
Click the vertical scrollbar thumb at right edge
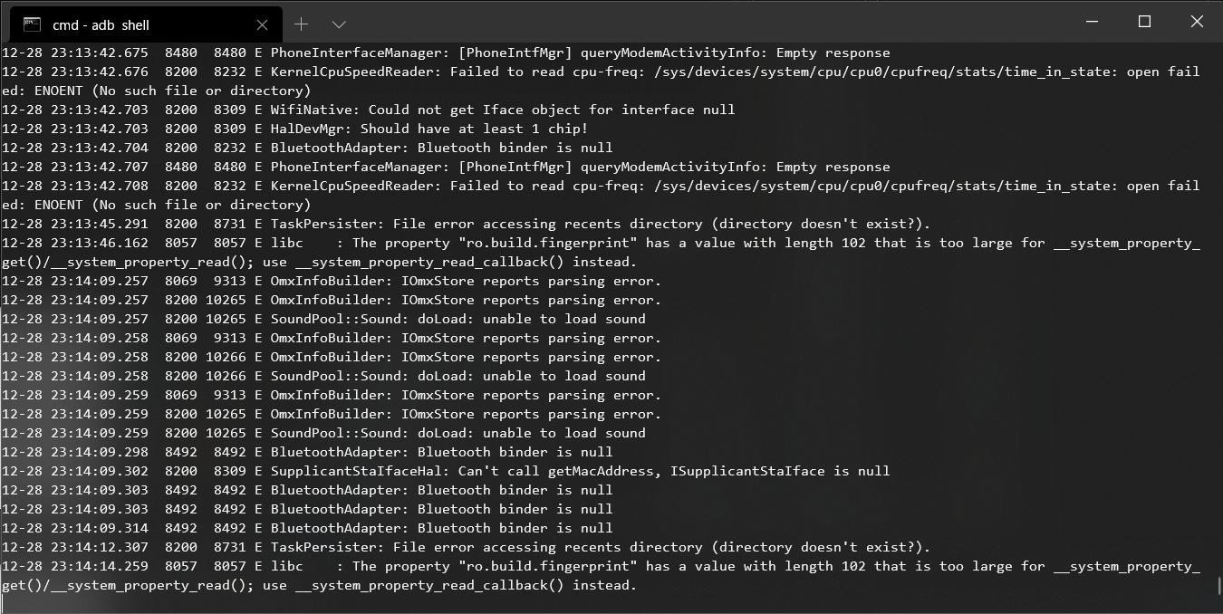point(1218,585)
